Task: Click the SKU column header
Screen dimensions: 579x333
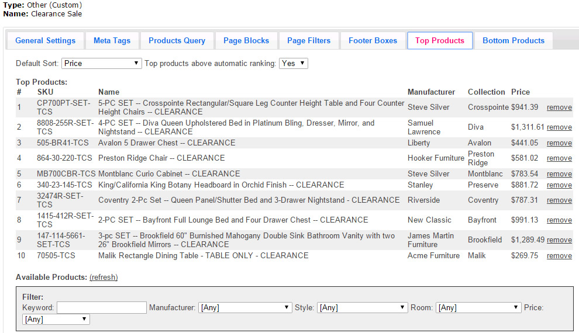Action: tap(46, 92)
